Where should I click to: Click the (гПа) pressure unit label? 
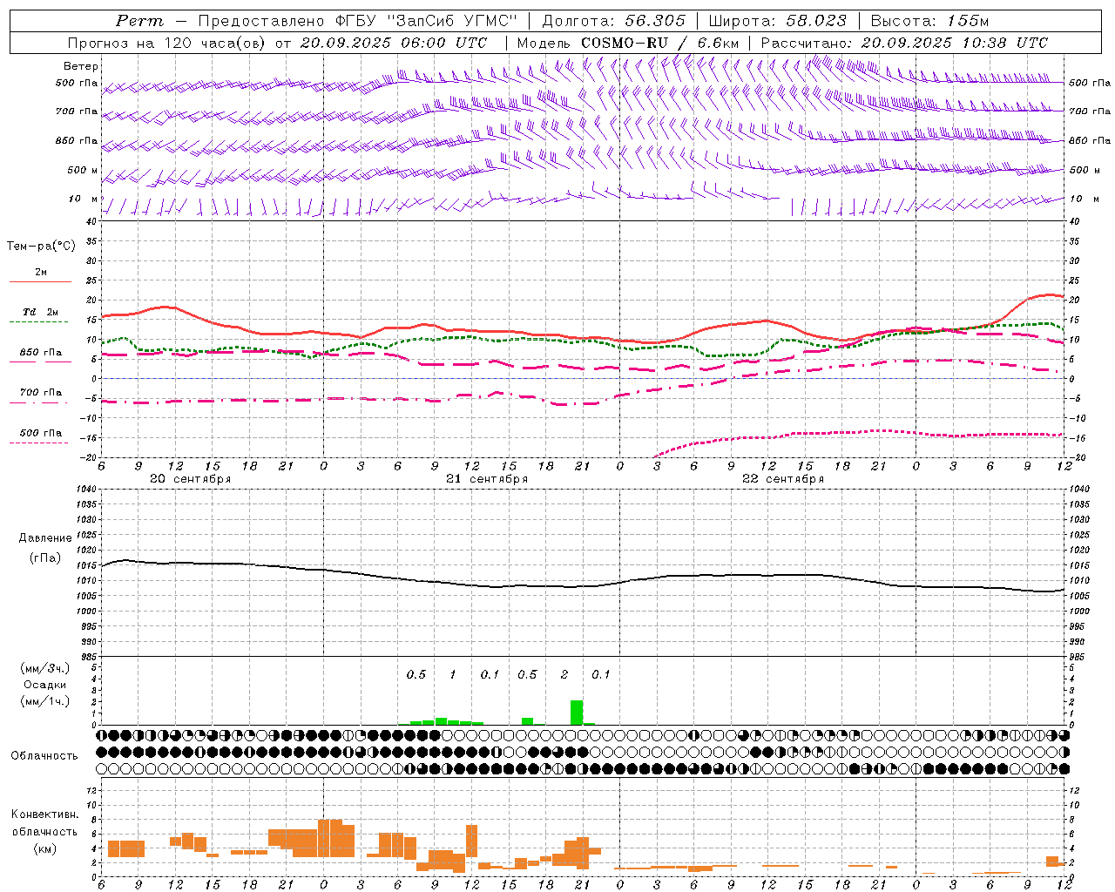tap(45, 558)
